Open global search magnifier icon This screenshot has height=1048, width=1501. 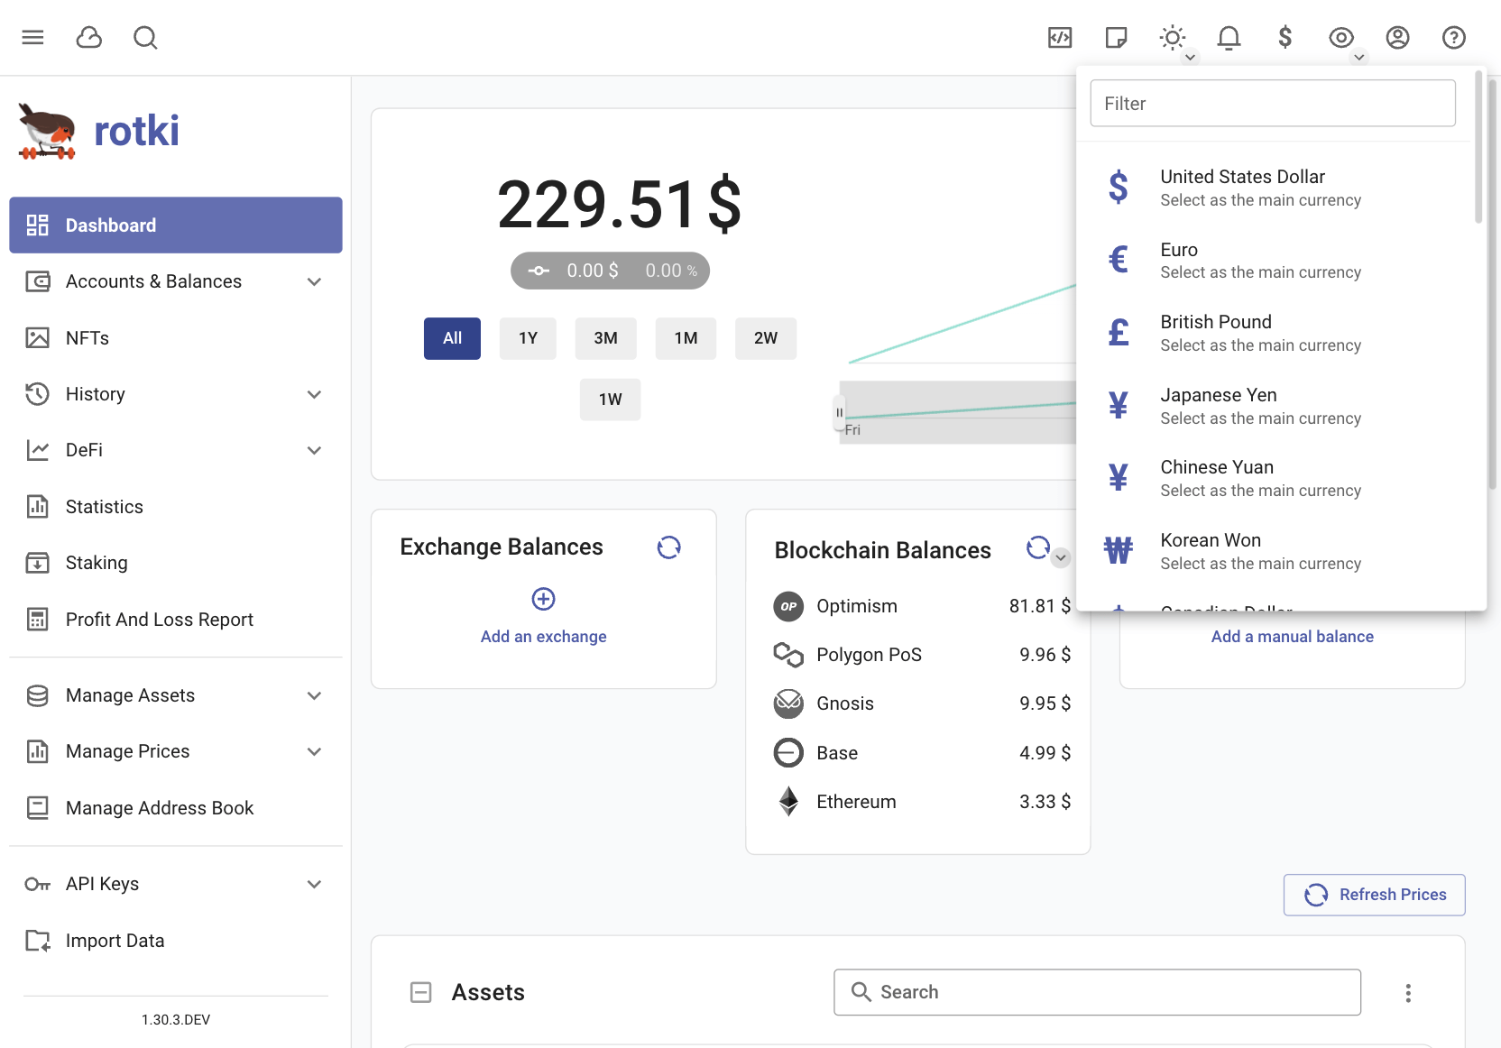pyautogui.click(x=145, y=37)
